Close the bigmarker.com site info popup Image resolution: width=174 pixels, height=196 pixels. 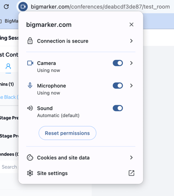(x=131, y=25)
